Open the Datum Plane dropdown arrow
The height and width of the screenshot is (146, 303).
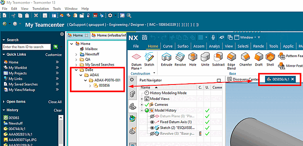141,68
